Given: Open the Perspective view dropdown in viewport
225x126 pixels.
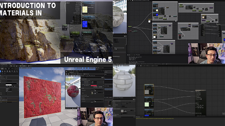Looking at the screenshot, I should (24, 68).
